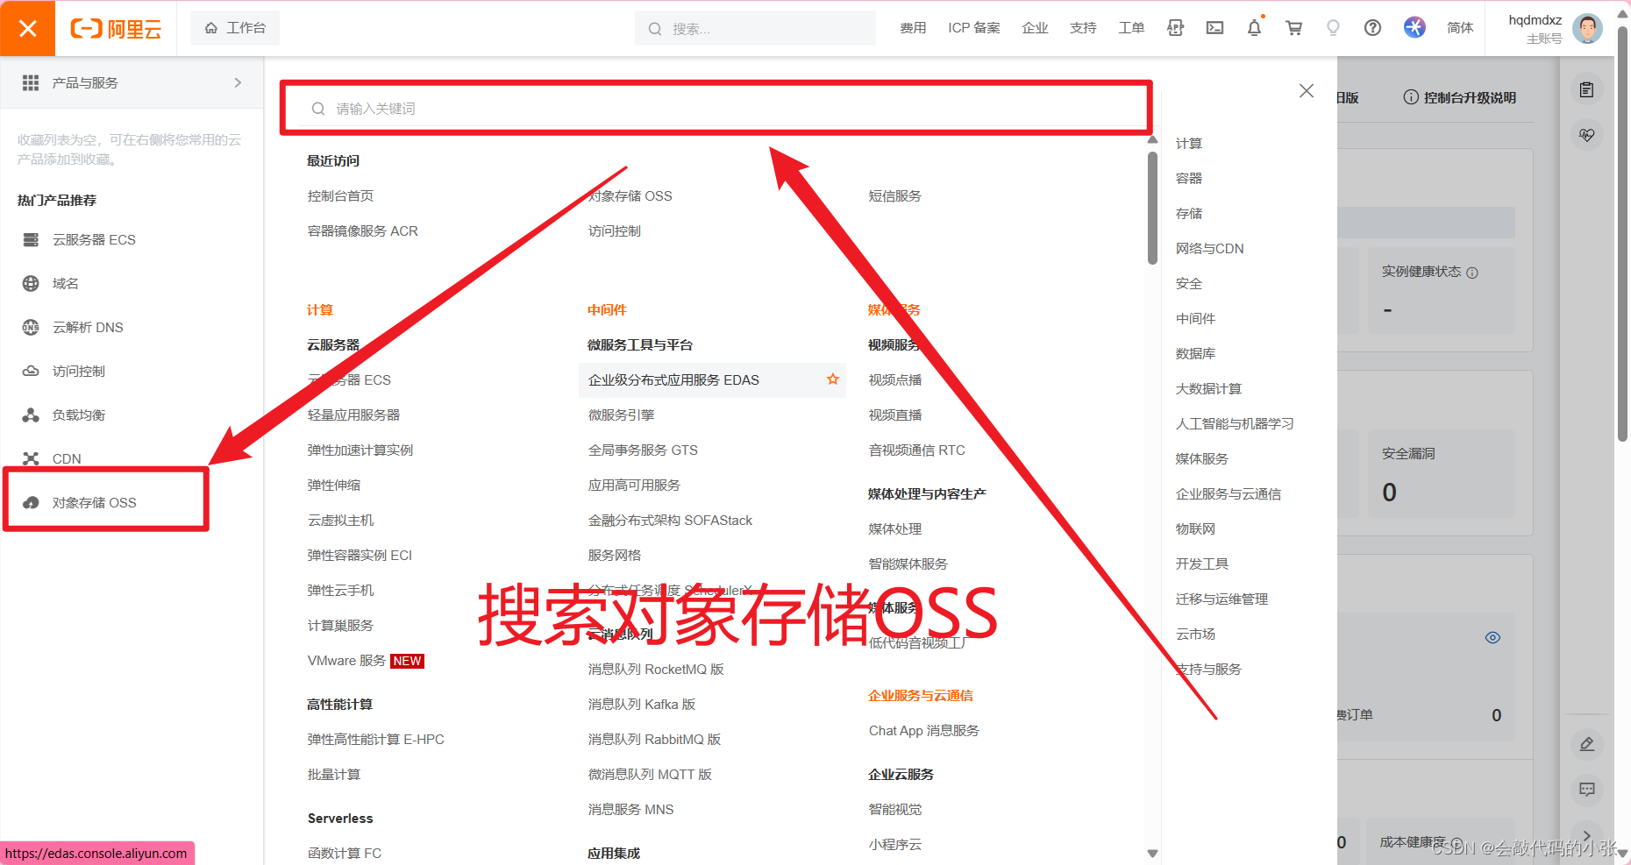Jump to 云市场 category
The width and height of the screenshot is (1631, 865).
(1195, 635)
